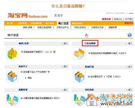Open the 首页 navigation tab
The height and width of the screenshot is (108, 135).
click(10, 23)
